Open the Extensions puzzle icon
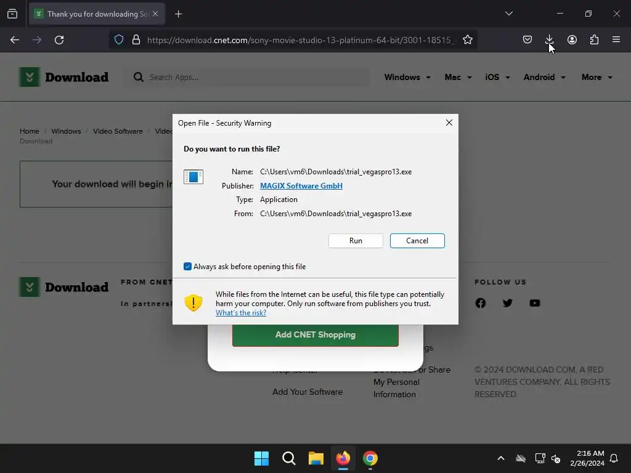Screen dimensions: 631x473 [594, 39]
